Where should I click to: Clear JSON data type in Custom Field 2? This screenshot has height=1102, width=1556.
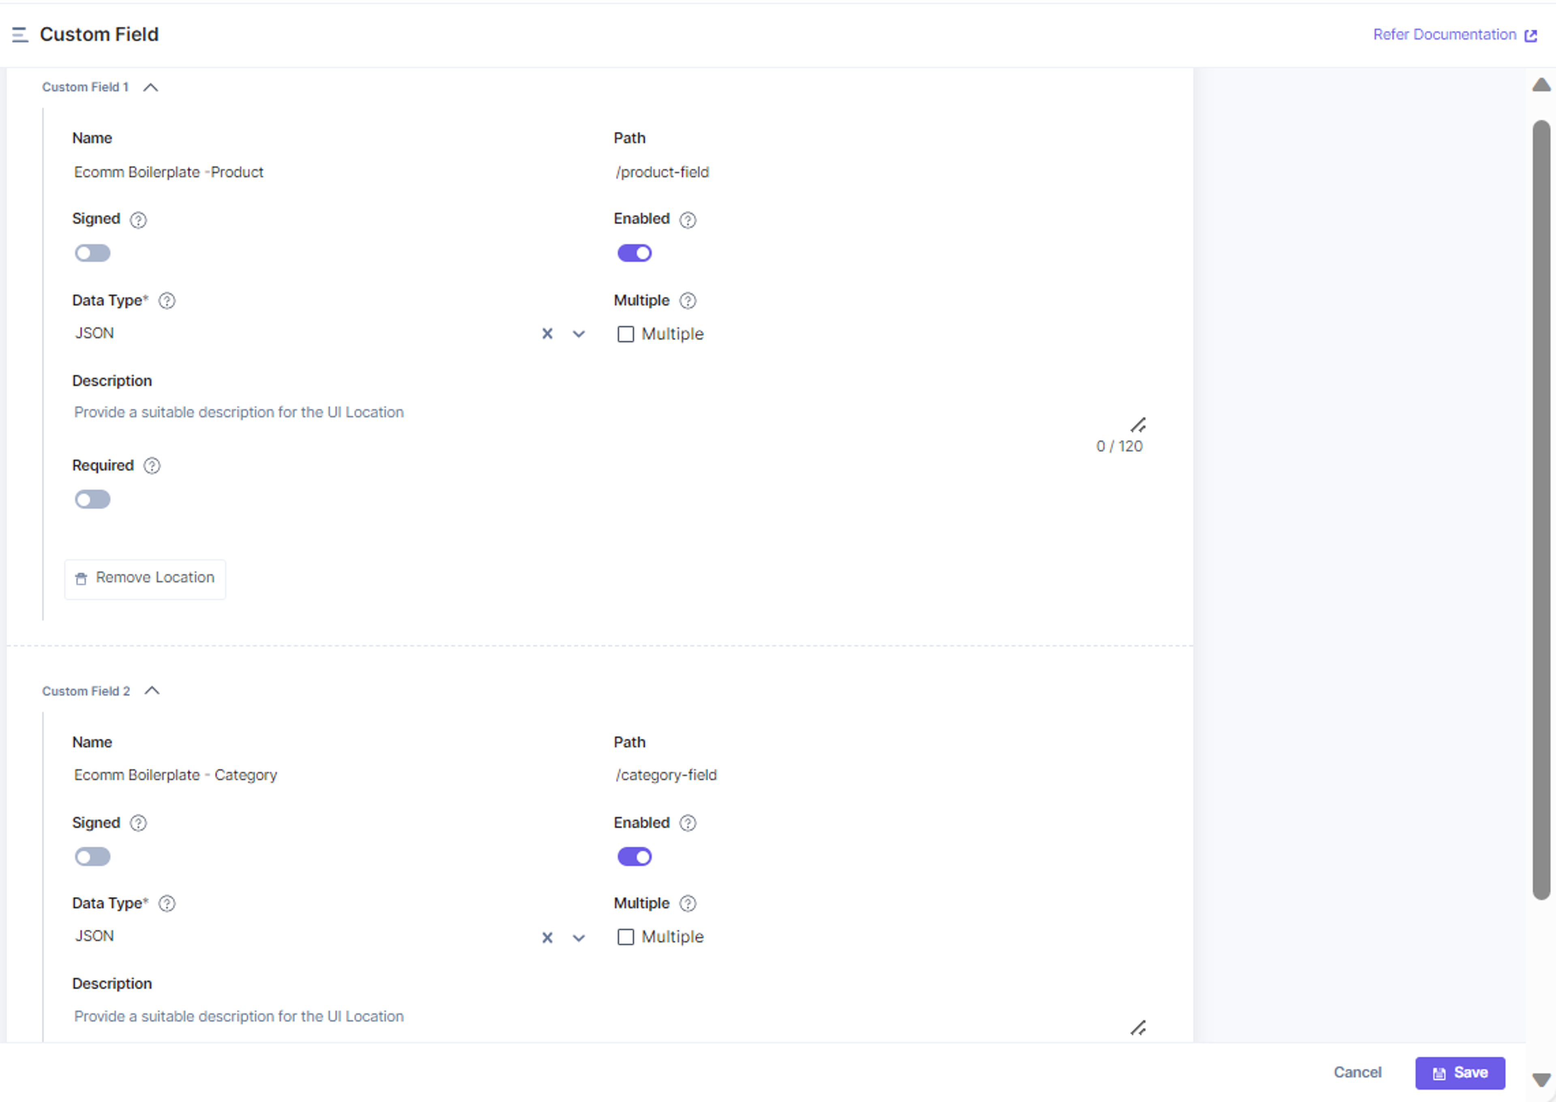547,938
